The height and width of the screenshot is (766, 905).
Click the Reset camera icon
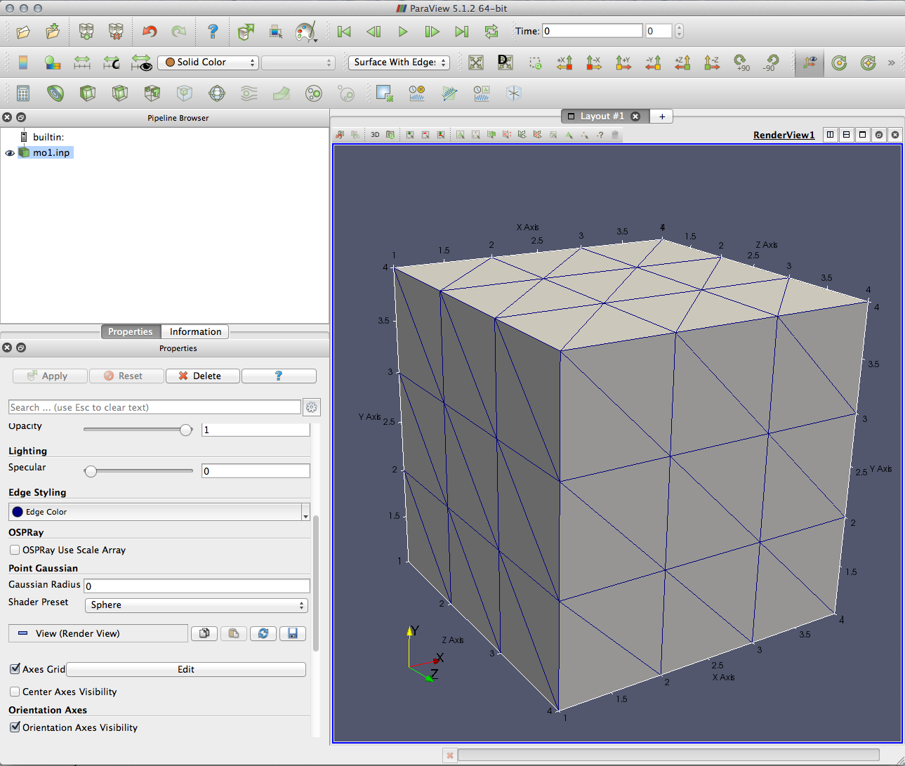(476, 62)
